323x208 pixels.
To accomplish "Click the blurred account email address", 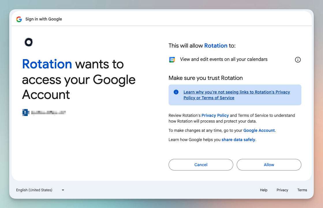I will coord(48,113).
